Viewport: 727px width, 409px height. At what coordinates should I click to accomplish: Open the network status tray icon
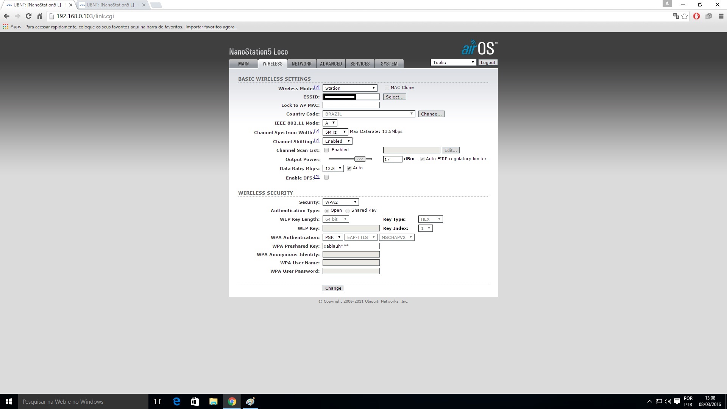point(659,401)
